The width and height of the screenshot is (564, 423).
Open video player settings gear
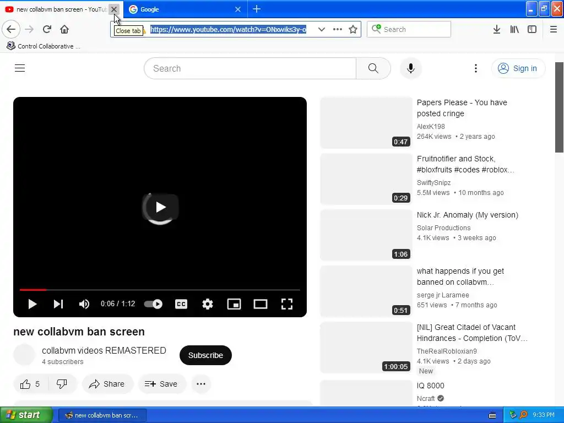tap(208, 304)
